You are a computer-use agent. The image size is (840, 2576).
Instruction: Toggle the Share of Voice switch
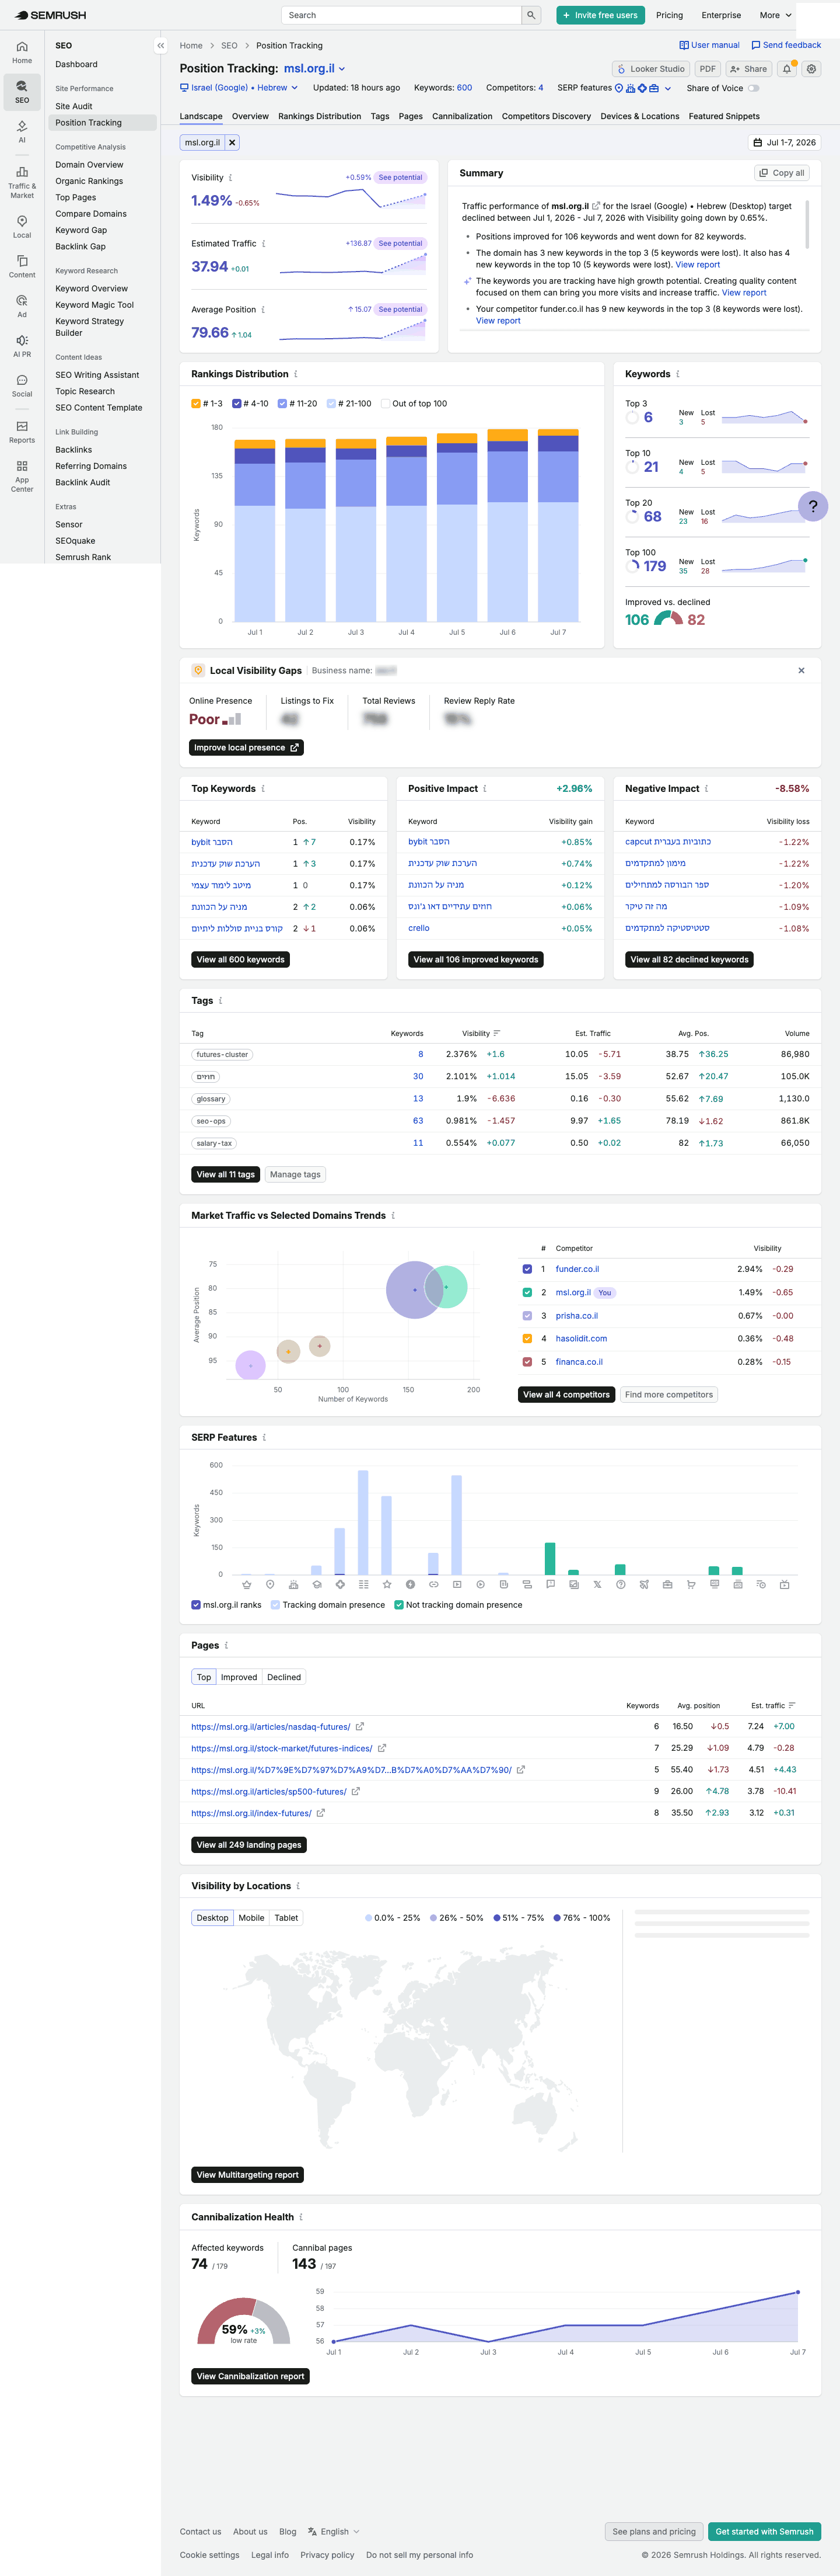point(753,88)
